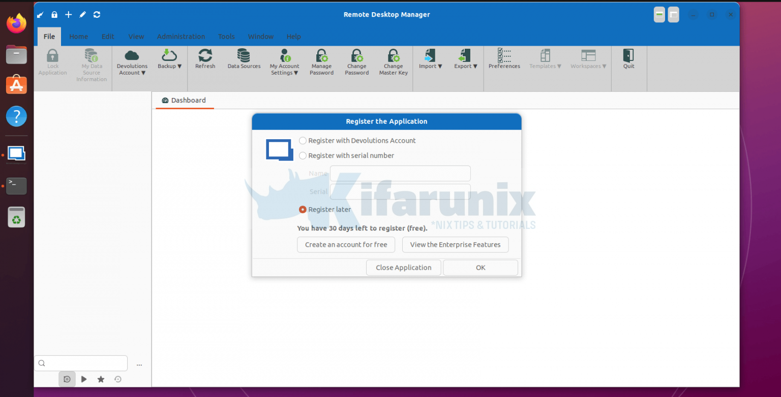781x397 pixels.
Task: Select the vault view icon at bottom
Action: pos(67,379)
